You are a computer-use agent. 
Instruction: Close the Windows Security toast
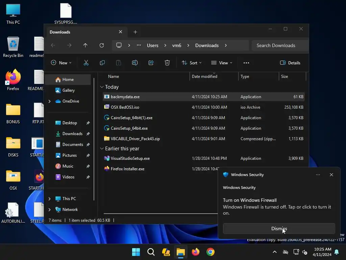click(331, 175)
